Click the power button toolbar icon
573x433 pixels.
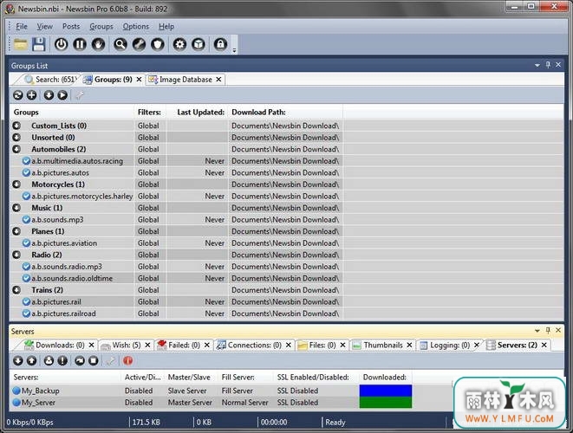coord(61,44)
